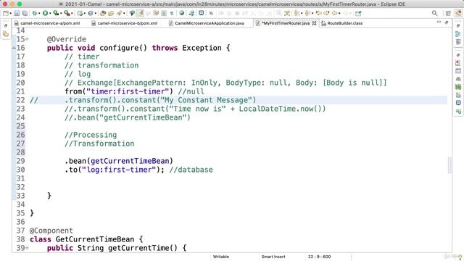Viewport: 464px width, 261px height.
Task: Select the Java perspective icon
Action: 458,13
